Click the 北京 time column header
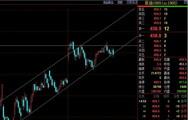The image size is (188, 120). point(142,96)
